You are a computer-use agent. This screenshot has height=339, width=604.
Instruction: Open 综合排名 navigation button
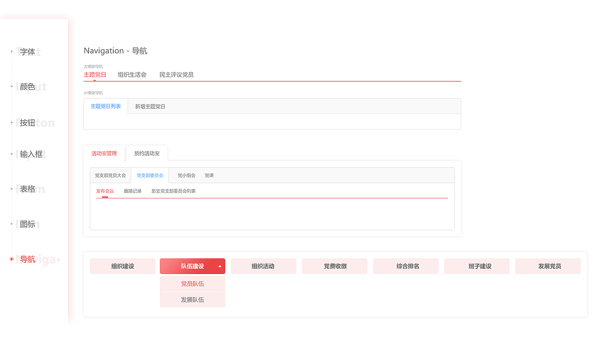click(x=406, y=266)
